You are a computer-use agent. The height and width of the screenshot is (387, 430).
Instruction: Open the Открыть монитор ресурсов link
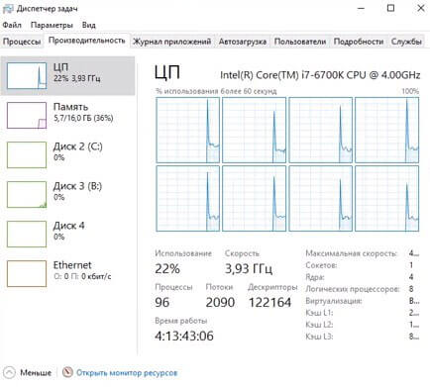(127, 373)
